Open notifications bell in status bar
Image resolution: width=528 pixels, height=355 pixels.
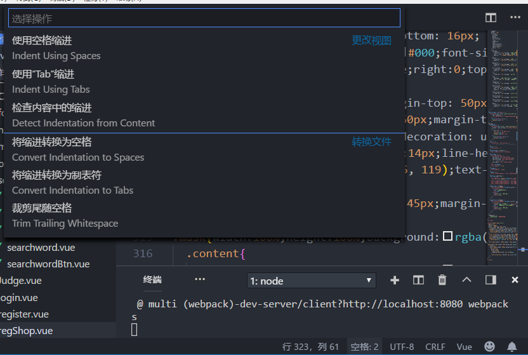coord(512,346)
